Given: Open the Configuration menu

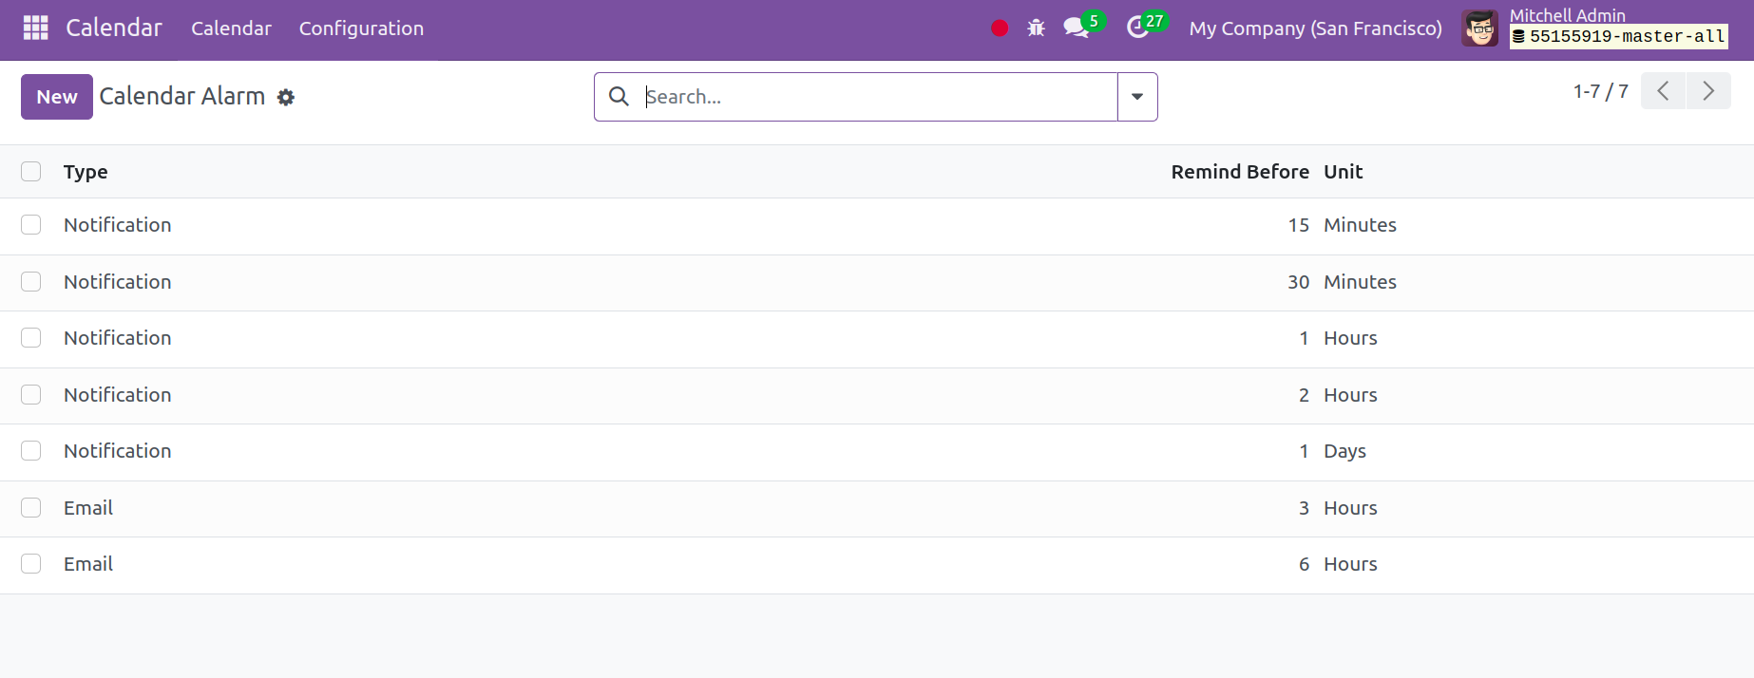Looking at the screenshot, I should (x=361, y=28).
